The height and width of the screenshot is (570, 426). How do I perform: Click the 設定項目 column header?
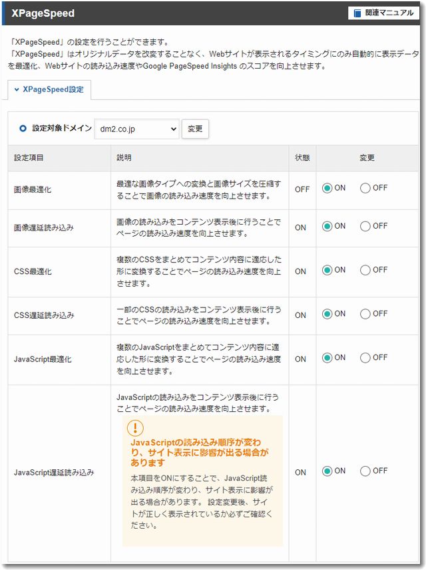[x=29, y=158]
